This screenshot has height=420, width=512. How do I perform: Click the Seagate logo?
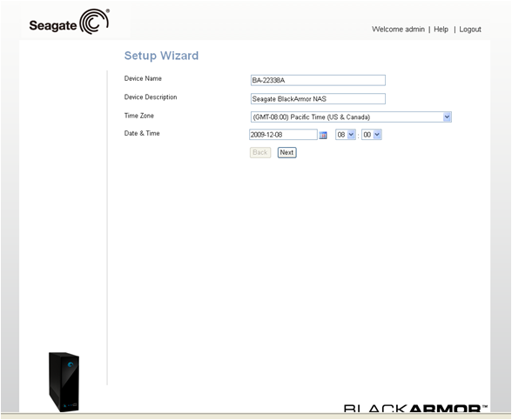click(x=70, y=22)
